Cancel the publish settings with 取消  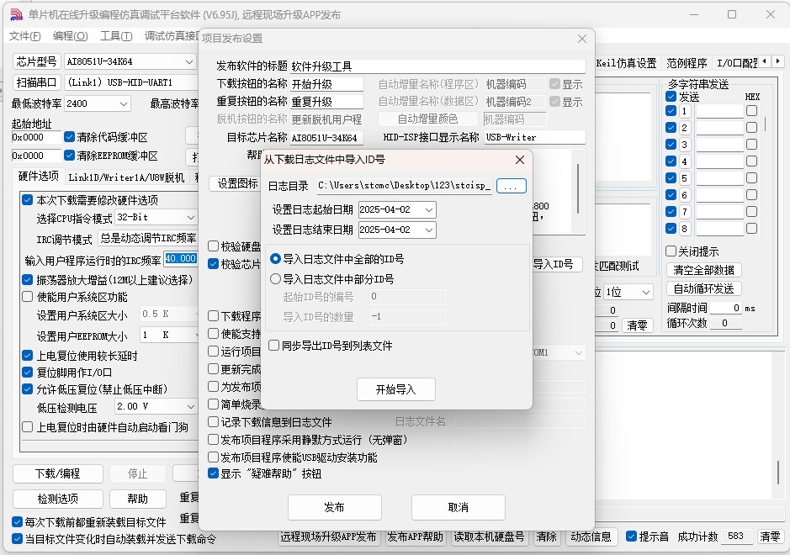(458, 507)
